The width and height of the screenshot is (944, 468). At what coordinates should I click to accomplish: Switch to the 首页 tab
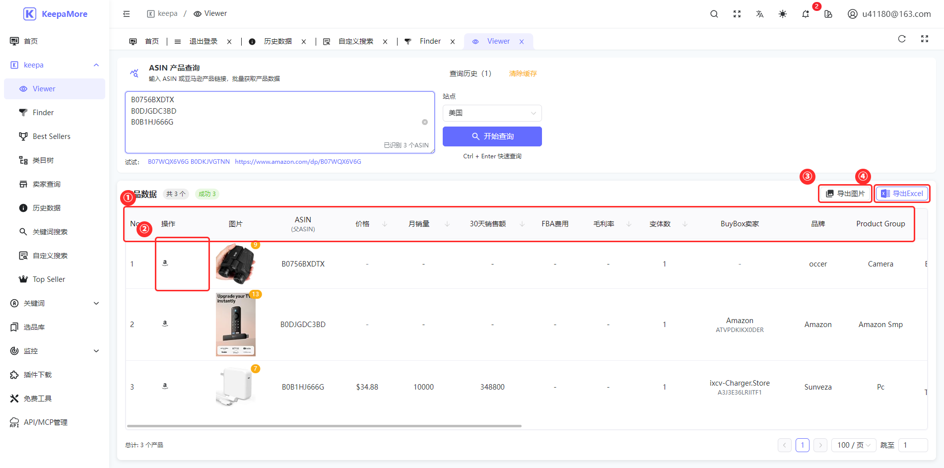(x=144, y=41)
